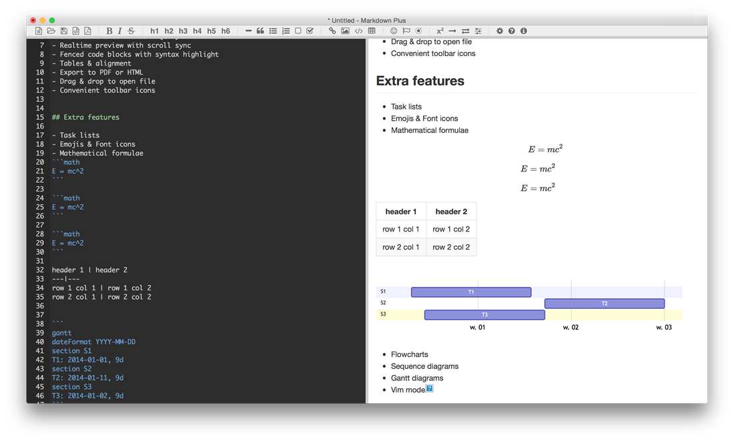Open preferences with the gear icon
This screenshot has height=441, width=734.
[500, 31]
